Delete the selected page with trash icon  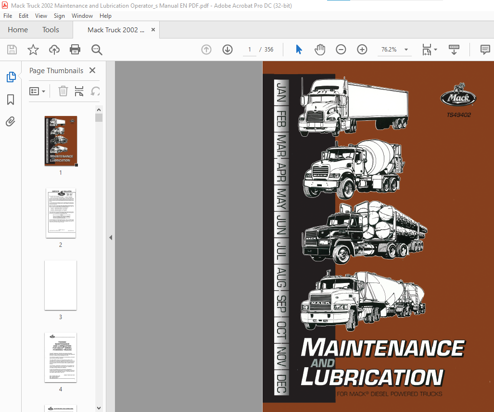(x=63, y=91)
